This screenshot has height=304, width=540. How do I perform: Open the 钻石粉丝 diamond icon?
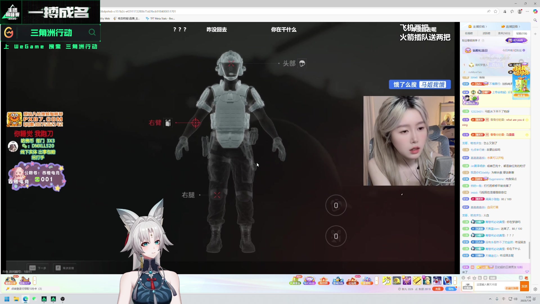pos(309,280)
